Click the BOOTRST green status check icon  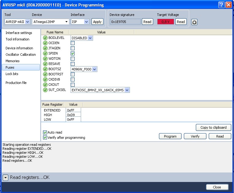click(45, 74)
